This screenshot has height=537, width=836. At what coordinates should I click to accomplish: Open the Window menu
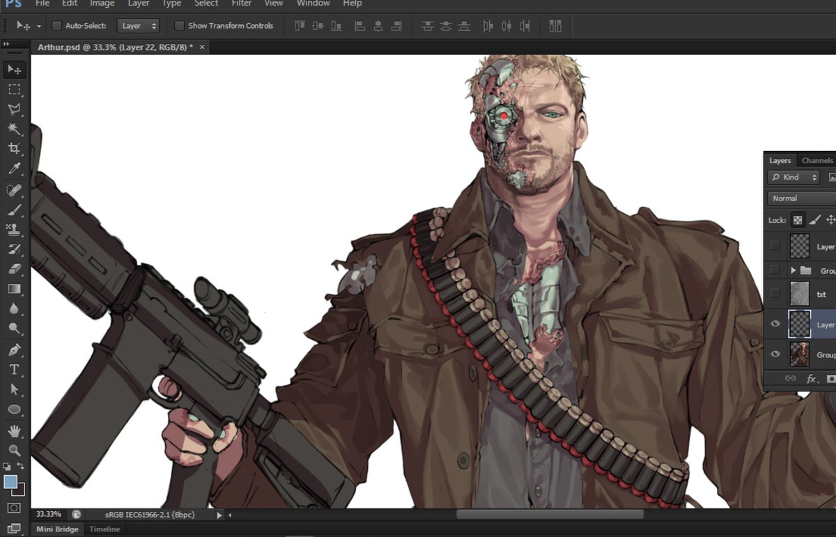(313, 3)
